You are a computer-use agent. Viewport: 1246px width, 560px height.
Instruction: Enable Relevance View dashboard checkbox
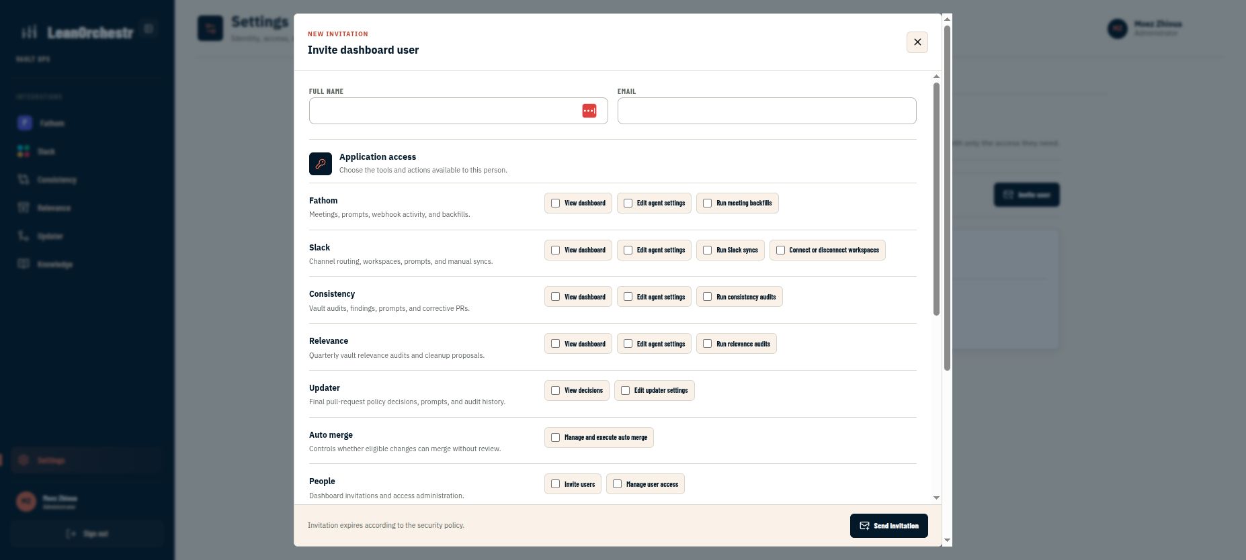[x=555, y=344]
